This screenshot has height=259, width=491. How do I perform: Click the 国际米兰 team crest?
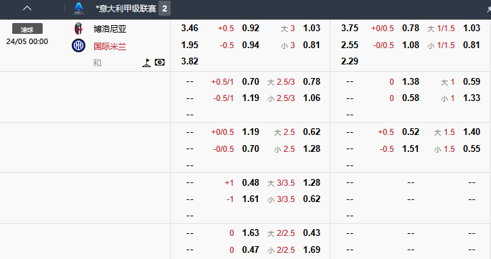point(79,45)
